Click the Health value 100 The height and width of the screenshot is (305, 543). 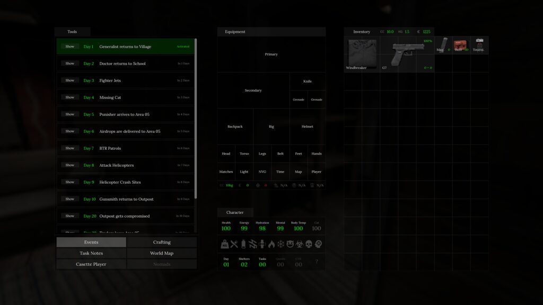pos(226,228)
